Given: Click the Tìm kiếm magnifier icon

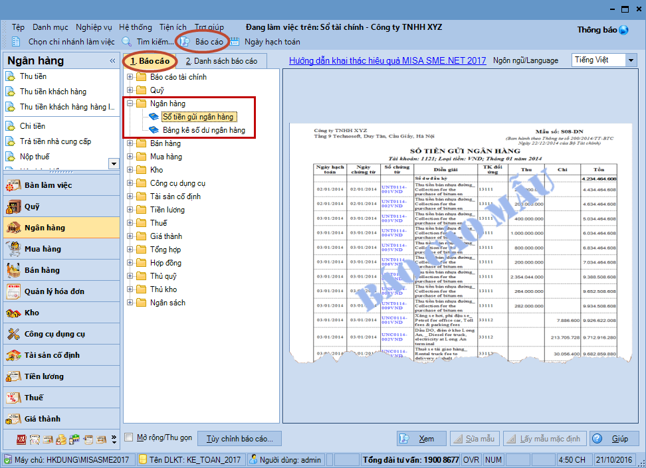Looking at the screenshot, I should point(127,42).
